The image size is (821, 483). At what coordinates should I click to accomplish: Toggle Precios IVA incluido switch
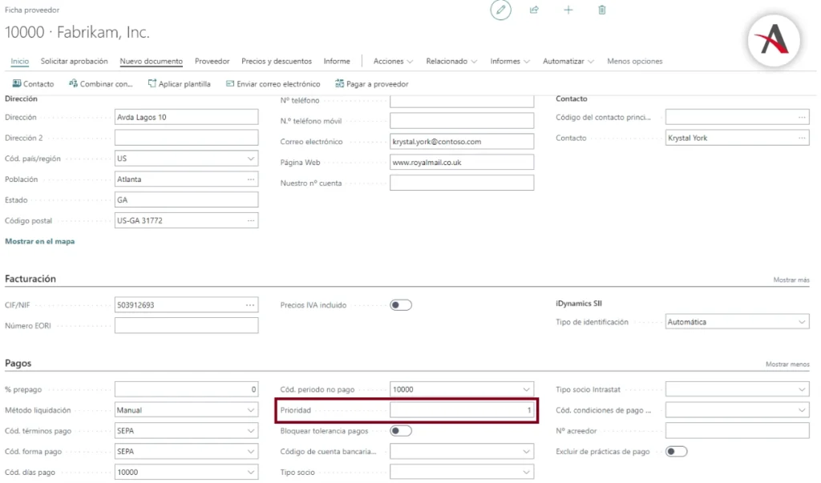pos(401,304)
